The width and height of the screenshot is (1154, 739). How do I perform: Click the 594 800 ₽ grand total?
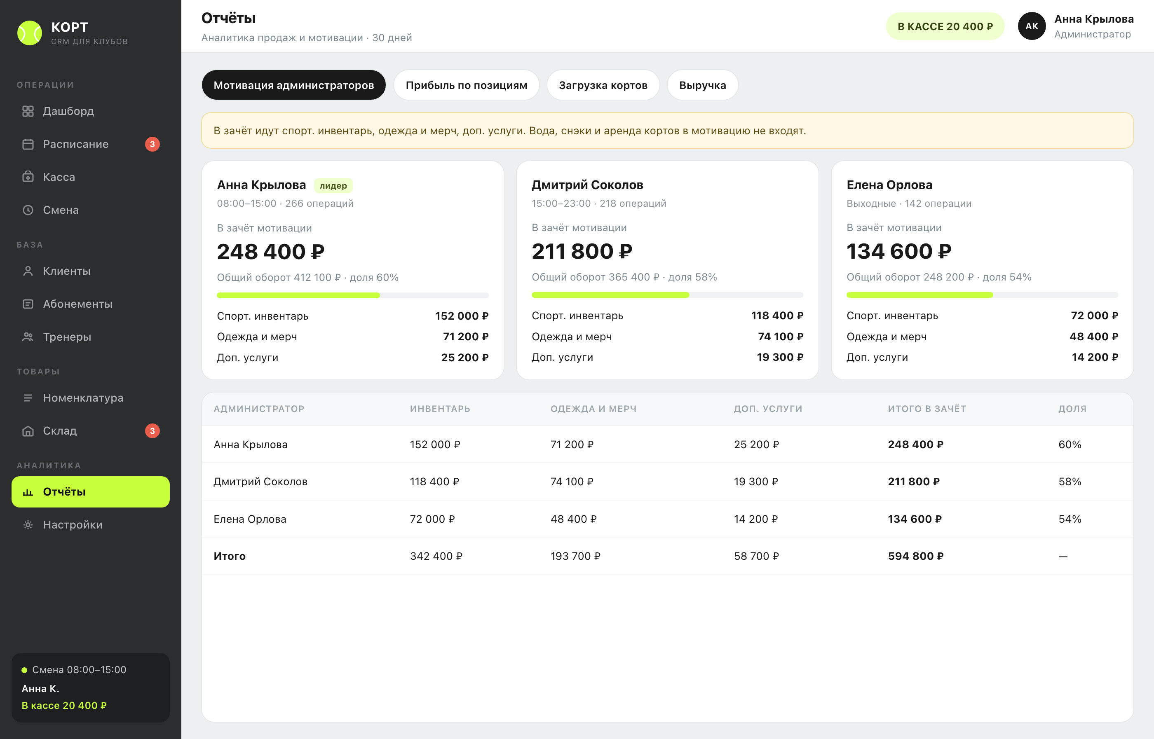pos(915,556)
